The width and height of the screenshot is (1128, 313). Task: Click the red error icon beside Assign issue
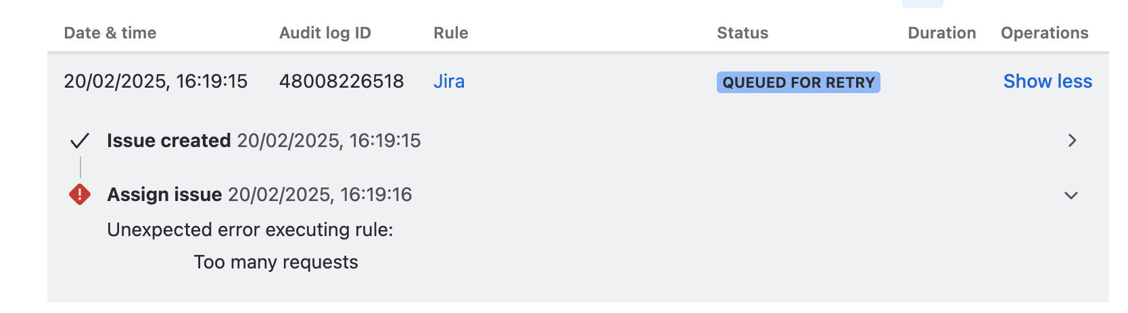[80, 195]
